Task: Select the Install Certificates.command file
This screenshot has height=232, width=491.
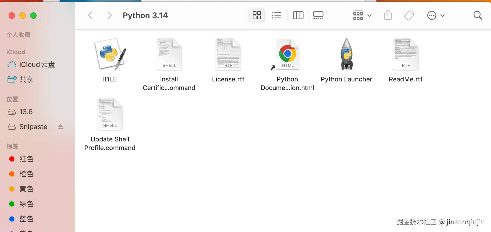Action: coord(169,54)
